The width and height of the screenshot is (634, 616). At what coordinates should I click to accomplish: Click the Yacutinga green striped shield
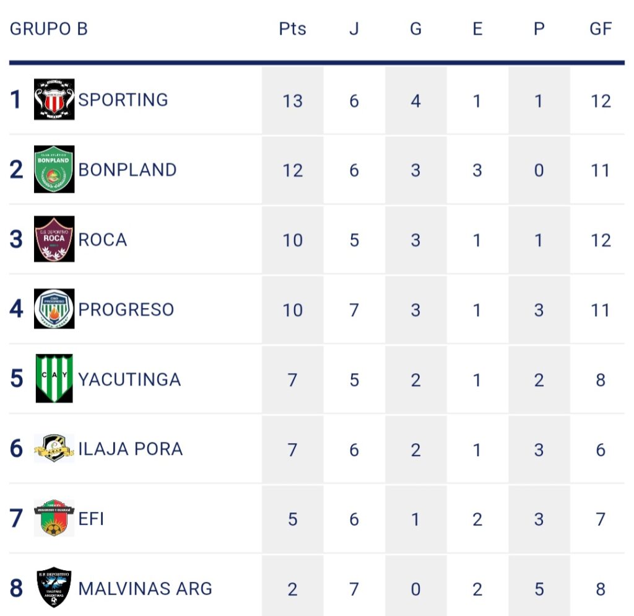pyautogui.click(x=54, y=379)
